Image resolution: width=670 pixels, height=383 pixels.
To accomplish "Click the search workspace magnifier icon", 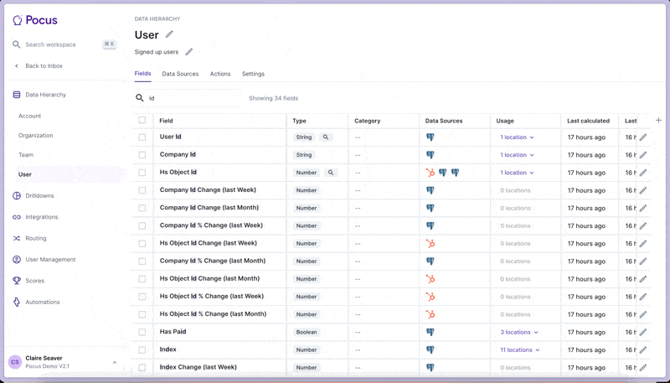I will (x=16, y=44).
